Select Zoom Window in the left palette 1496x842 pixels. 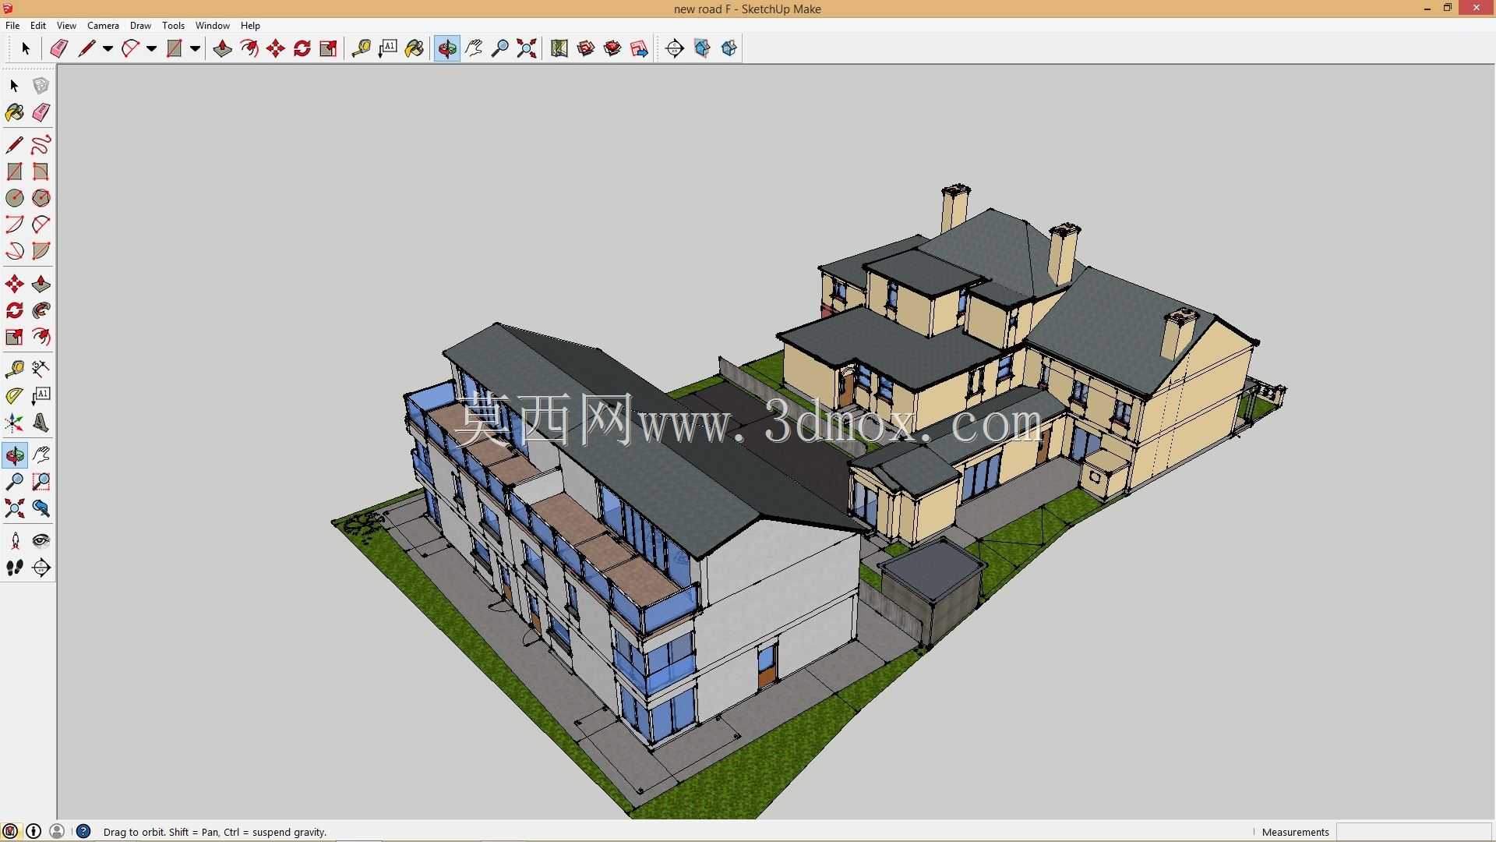pos(41,482)
